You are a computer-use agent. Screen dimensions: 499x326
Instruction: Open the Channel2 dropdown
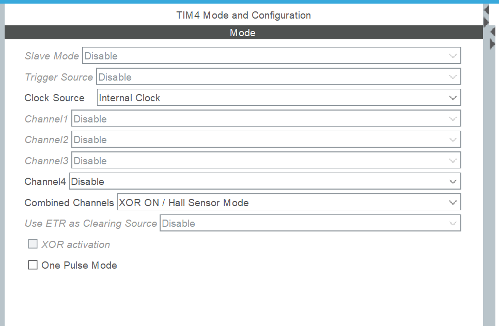click(266, 139)
